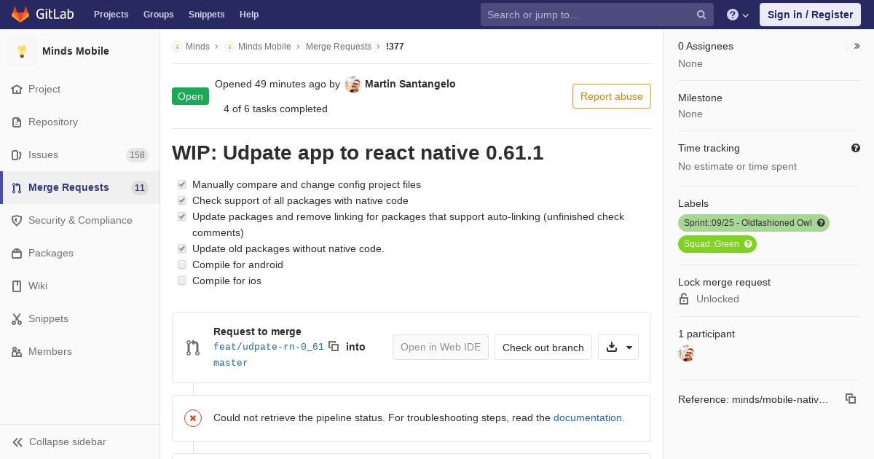Click the Security & Compliance shield icon
The height and width of the screenshot is (459, 874).
[x=17, y=220]
